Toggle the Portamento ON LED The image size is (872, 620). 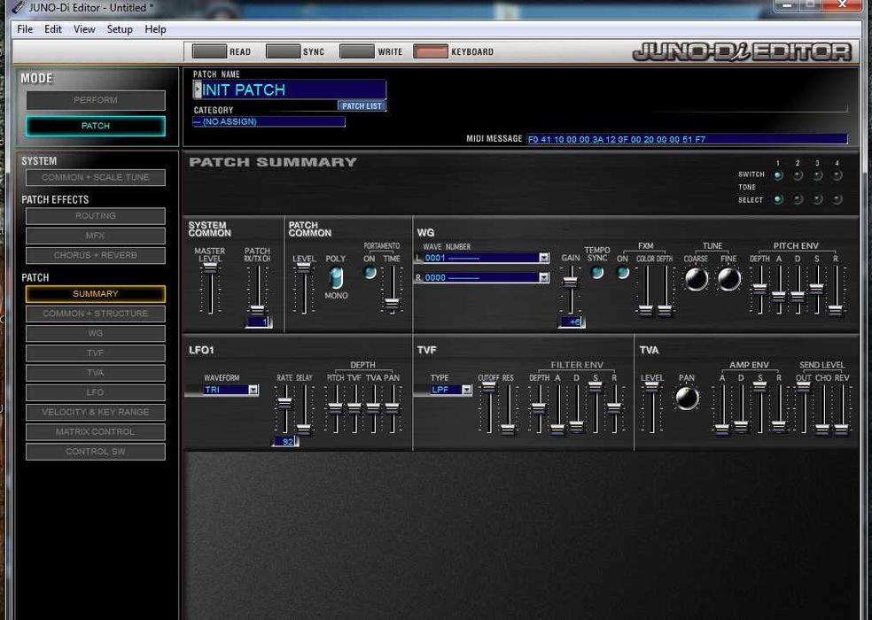370,273
